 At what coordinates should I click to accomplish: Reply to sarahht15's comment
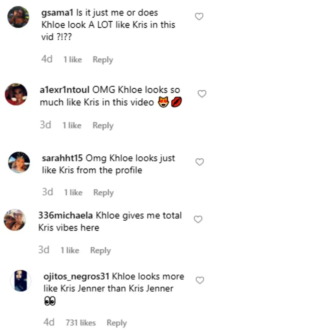point(103,193)
